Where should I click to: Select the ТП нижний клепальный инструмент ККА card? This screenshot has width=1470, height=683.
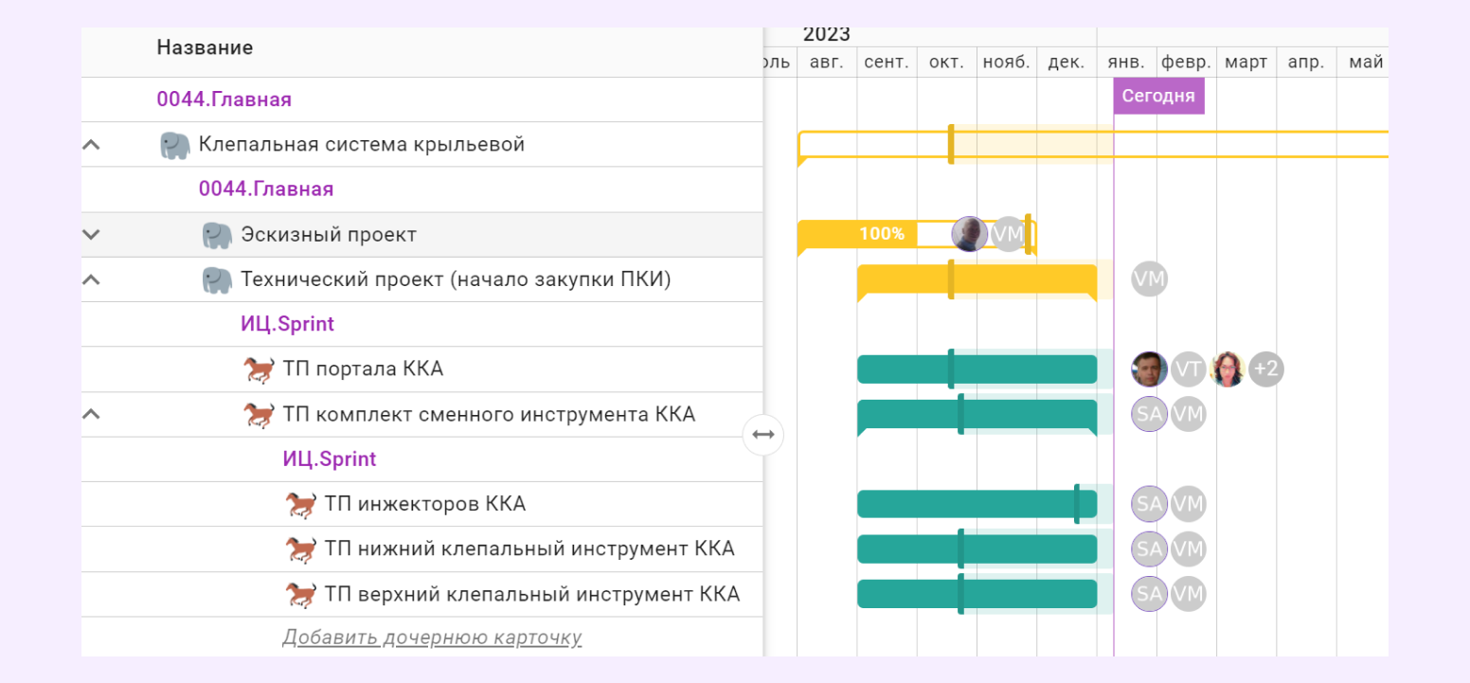[x=529, y=549]
